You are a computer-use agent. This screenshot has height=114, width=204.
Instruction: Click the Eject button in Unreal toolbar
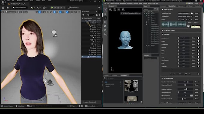(61, 8)
